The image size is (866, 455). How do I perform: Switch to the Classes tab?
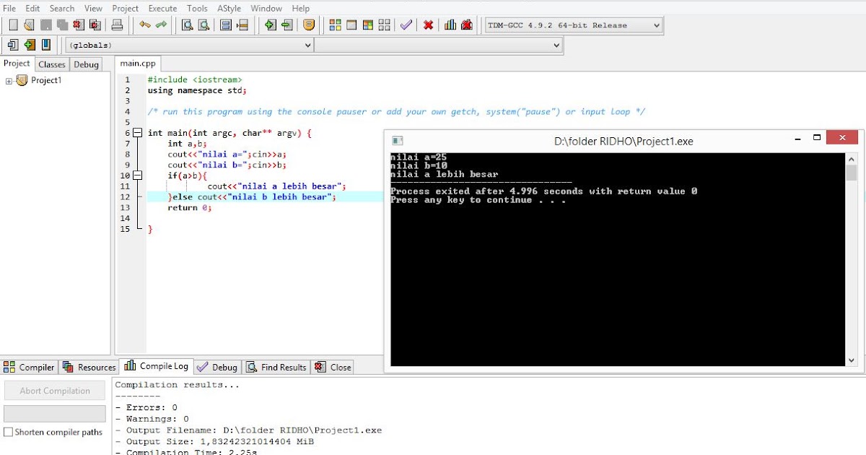tap(52, 64)
